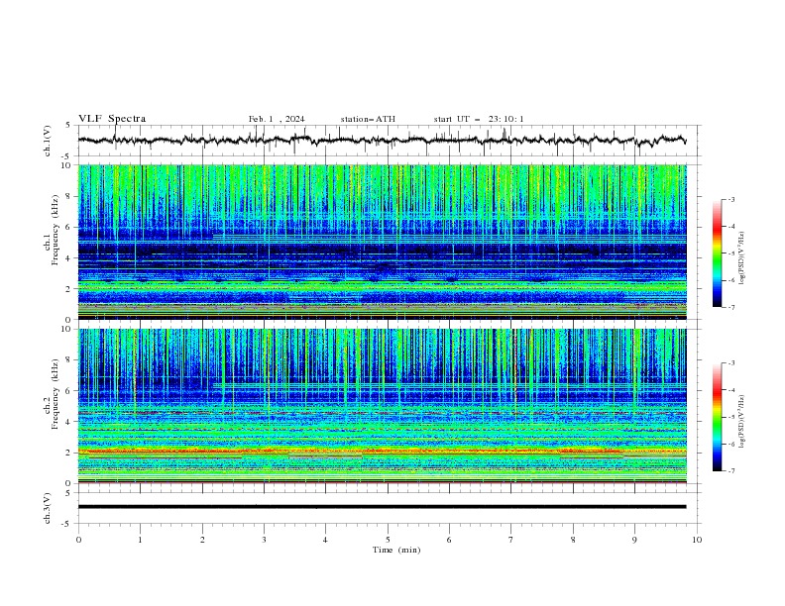Click time axis tick label 3

tap(264, 540)
